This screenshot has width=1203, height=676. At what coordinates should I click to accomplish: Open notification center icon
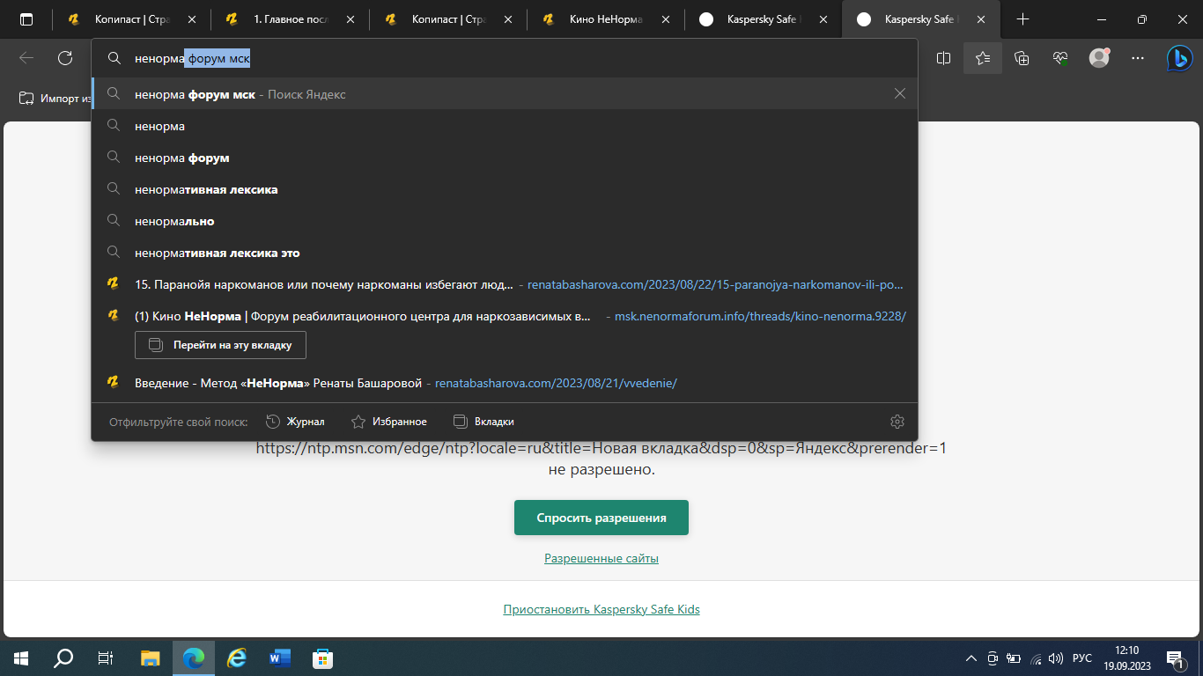[1175, 658]
